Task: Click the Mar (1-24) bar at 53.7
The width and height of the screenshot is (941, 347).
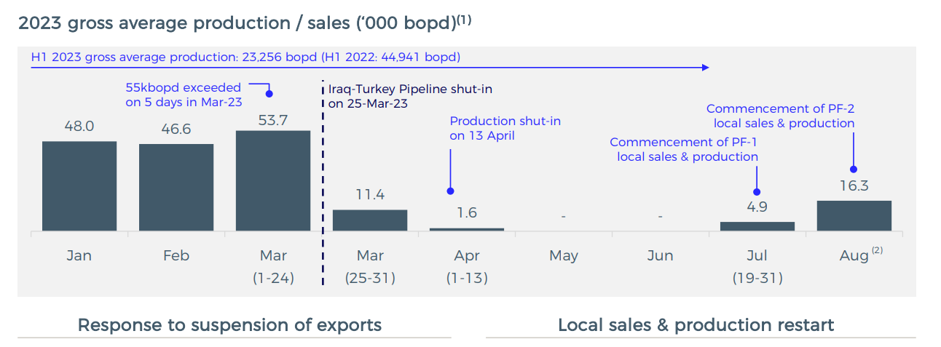Action: click(273, 180)
